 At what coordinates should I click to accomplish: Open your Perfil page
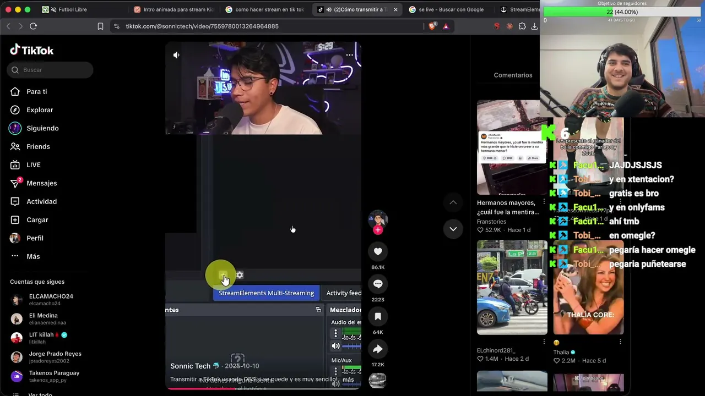tap(35, 238)
